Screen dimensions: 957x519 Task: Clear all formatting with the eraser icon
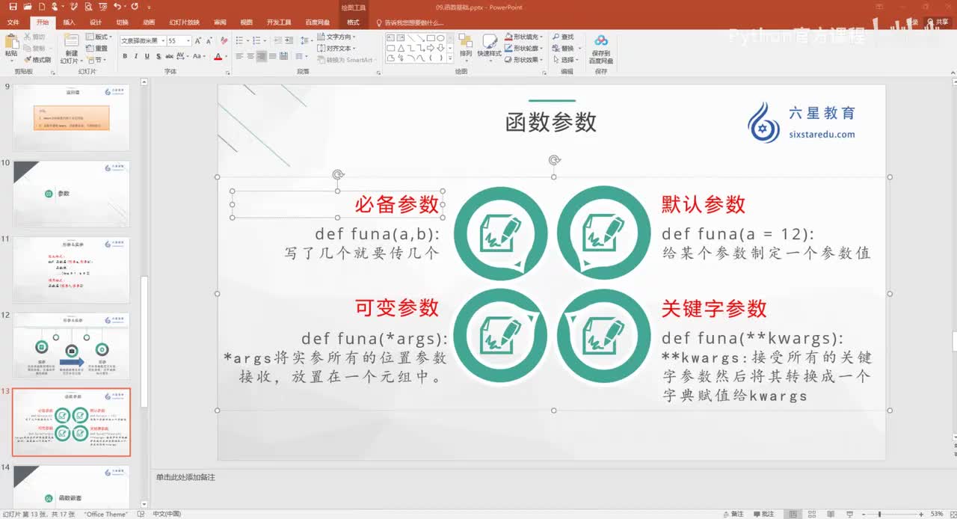pyautogui.click(x=225, y=40)
